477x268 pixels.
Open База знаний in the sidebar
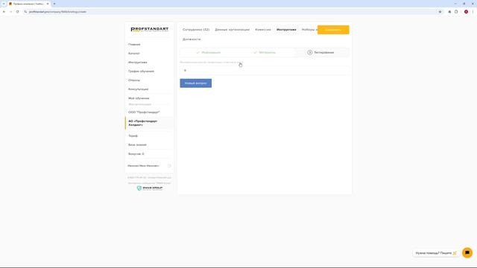(137, 145)
